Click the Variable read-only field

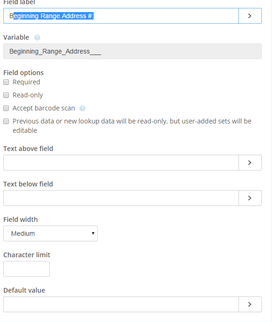(132, 51)
